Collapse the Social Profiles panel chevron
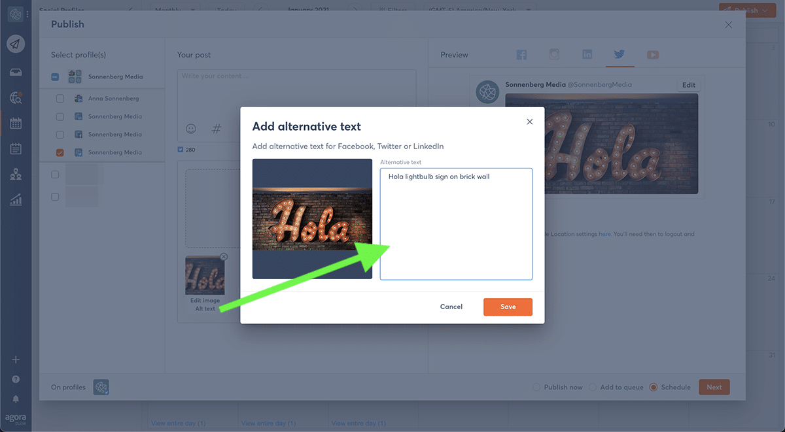Viewport: 785px width, 432px height. (130, 10)
